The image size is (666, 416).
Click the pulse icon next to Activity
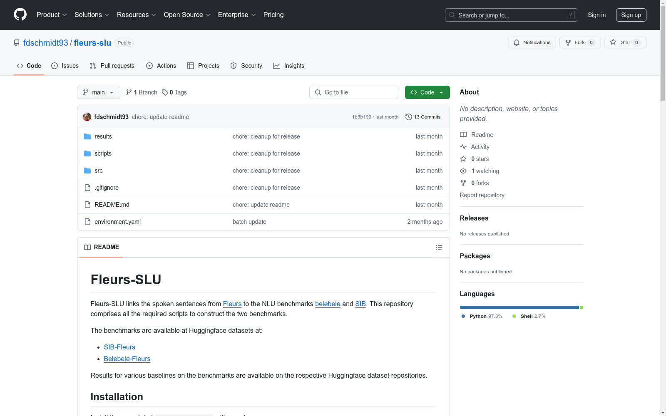[x=463, y=147]
